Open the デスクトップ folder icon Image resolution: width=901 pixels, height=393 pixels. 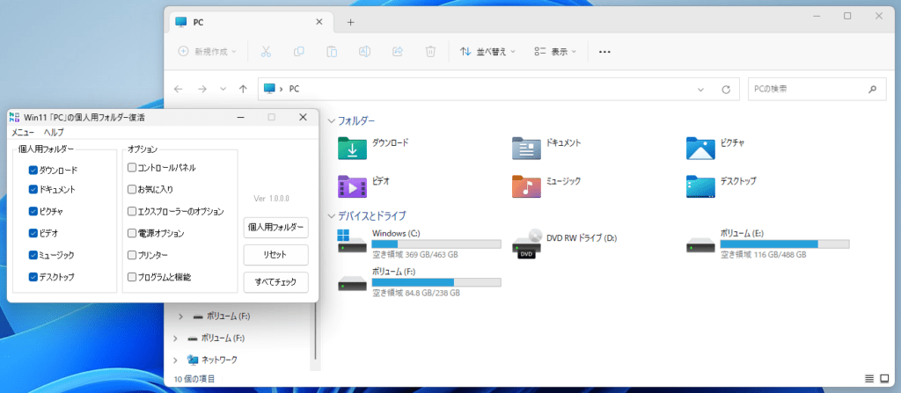pyautogui.click(x=700, y=186)
